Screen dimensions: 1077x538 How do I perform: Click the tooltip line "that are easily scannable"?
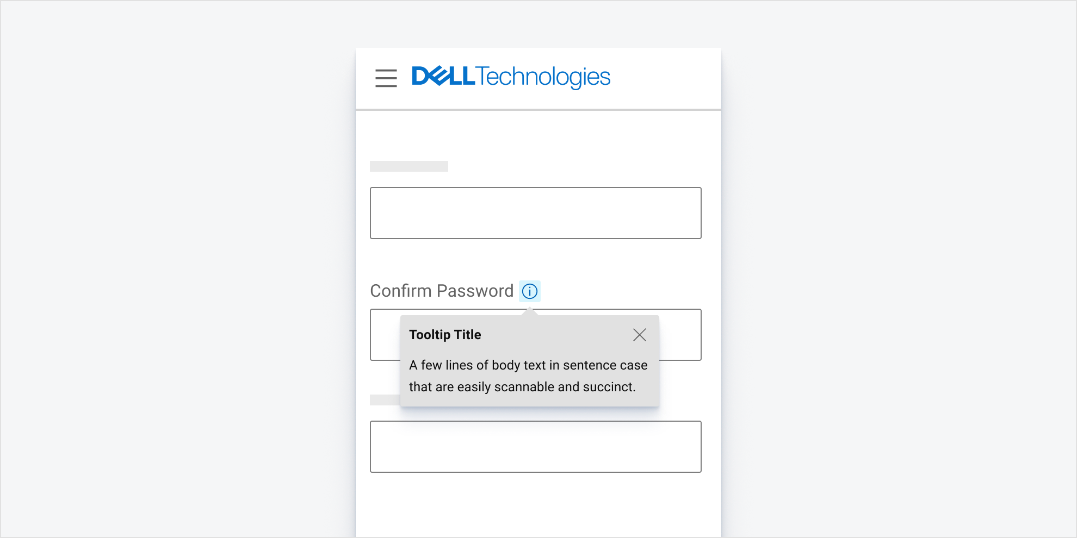(522, 387)
